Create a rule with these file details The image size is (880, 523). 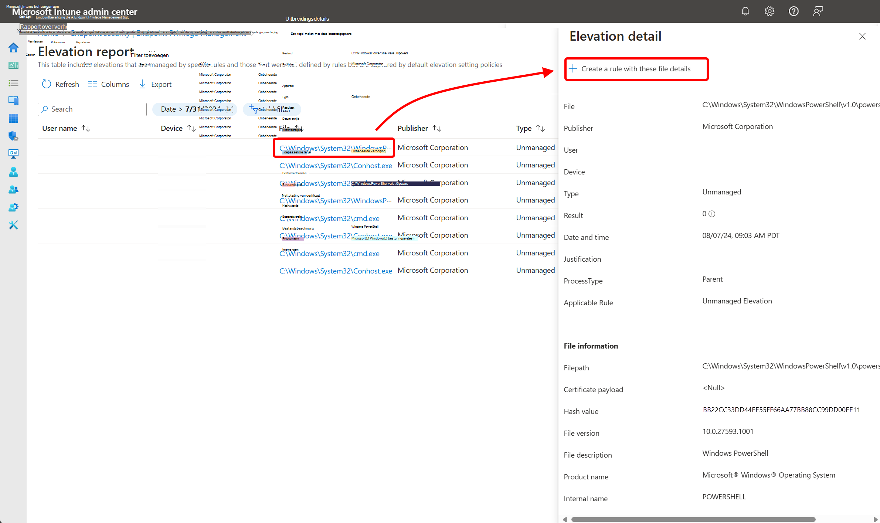pyautogui.click(x=636, y=69)
